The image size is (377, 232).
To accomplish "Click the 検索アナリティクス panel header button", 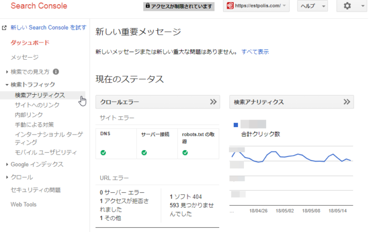I will tap(291, 102).
